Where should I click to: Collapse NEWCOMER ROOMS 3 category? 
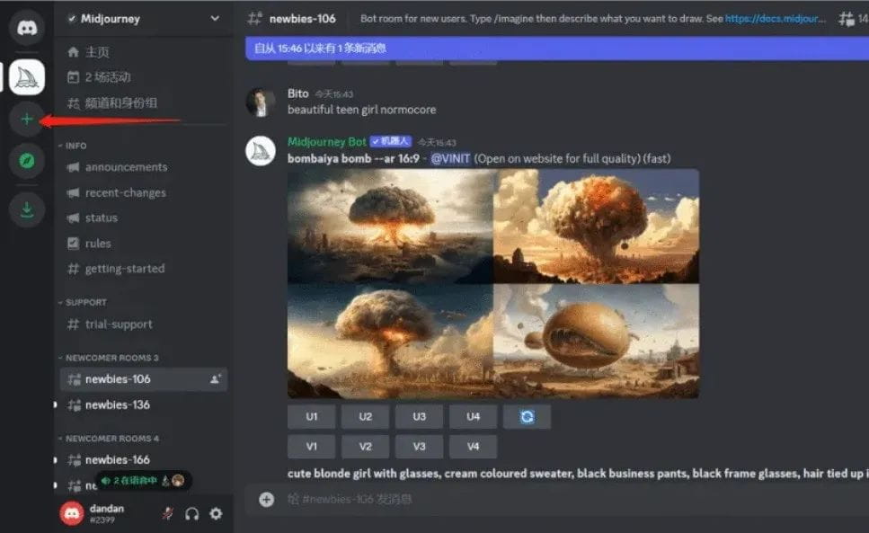click(x=109, y=358)
